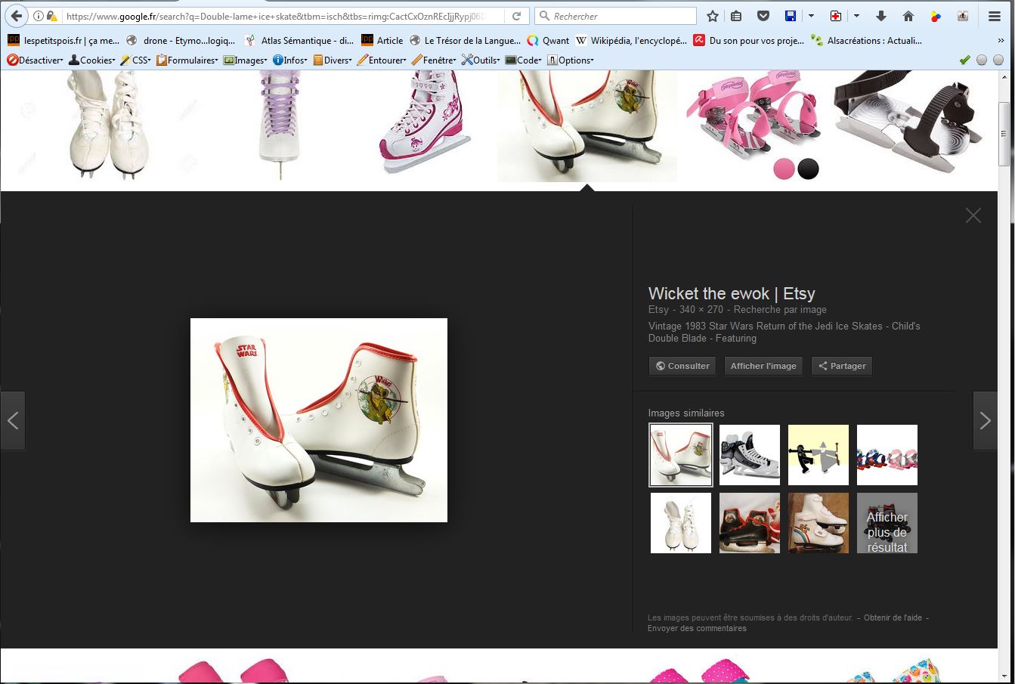Open the black hockey skate similar image

click(x=749, y=455)
